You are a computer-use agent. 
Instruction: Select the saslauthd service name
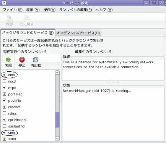click(16, 126)
